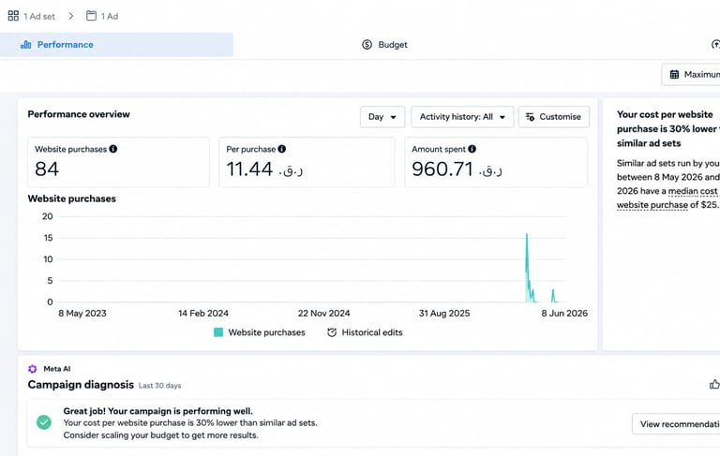Click the 31 Aug 2025 axis label
The image size is (720, 456).
click(444, 314)
